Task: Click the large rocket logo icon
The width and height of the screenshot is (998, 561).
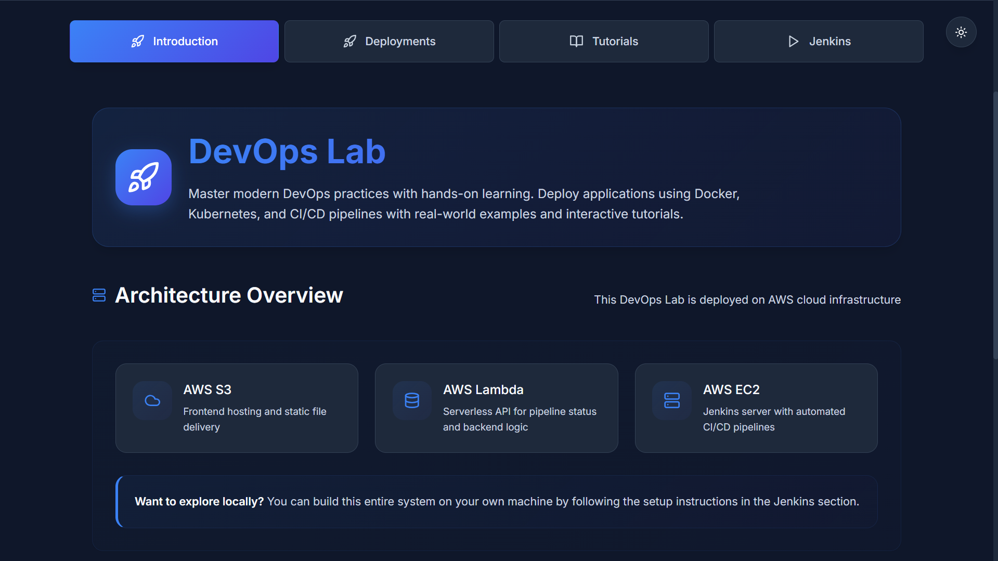Action: (144, 177)
